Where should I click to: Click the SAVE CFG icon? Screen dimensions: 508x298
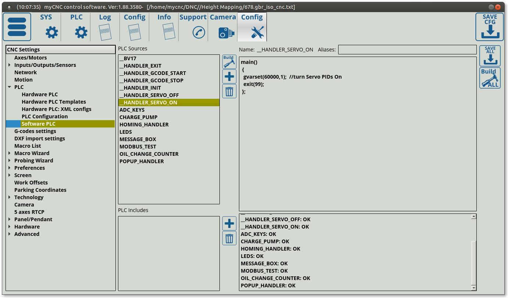point(489,27)
